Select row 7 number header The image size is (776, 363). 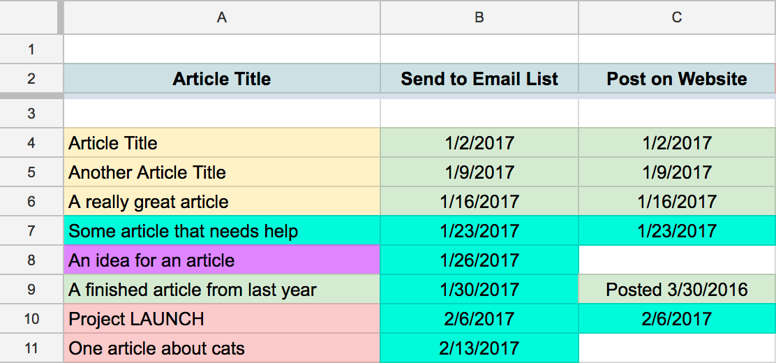coord(31,231)
